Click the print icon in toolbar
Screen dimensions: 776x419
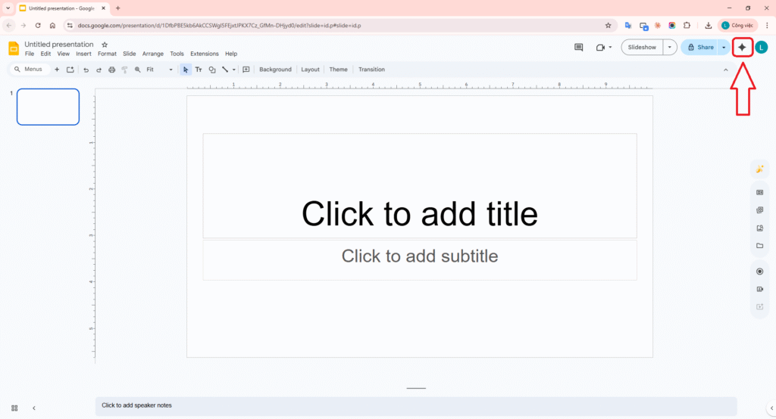coord(111,70)
